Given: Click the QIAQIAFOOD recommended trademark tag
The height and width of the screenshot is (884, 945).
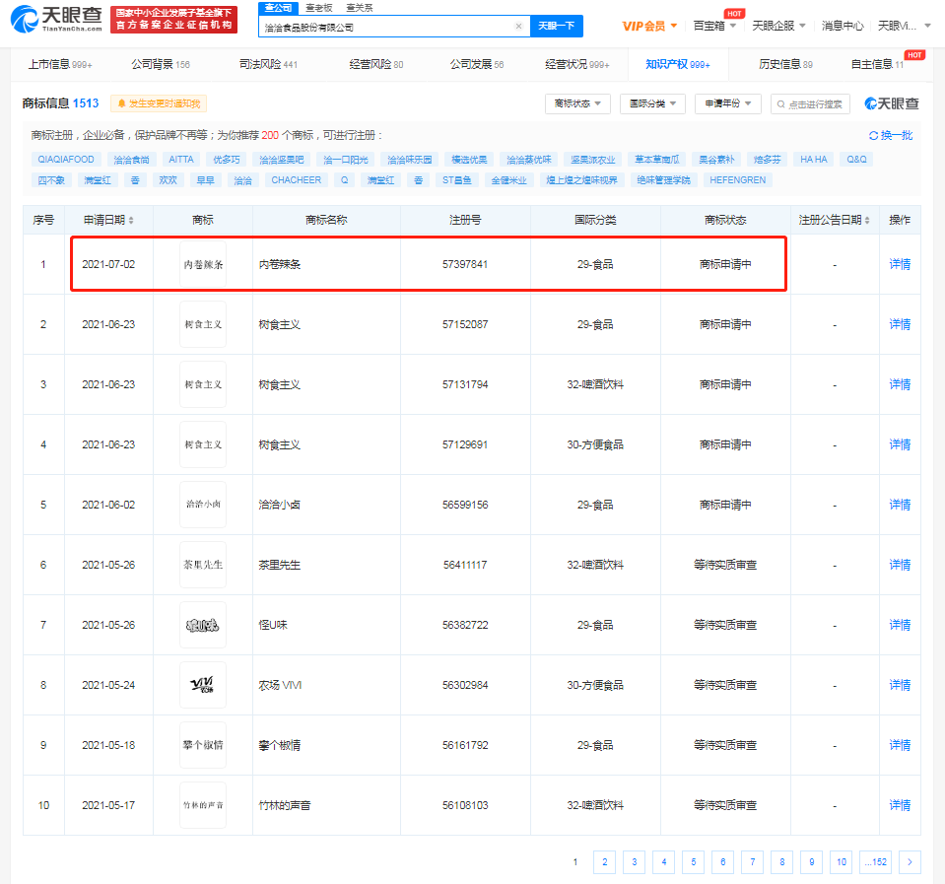Looking at the screenshot, I should pyautogui.click(x=66, y=160).
